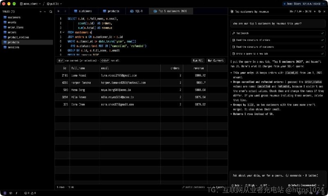This screenshot has height=196, width=328.
Task: Expand the Read the structure of customers step
Action: click(x=278, y=47)
